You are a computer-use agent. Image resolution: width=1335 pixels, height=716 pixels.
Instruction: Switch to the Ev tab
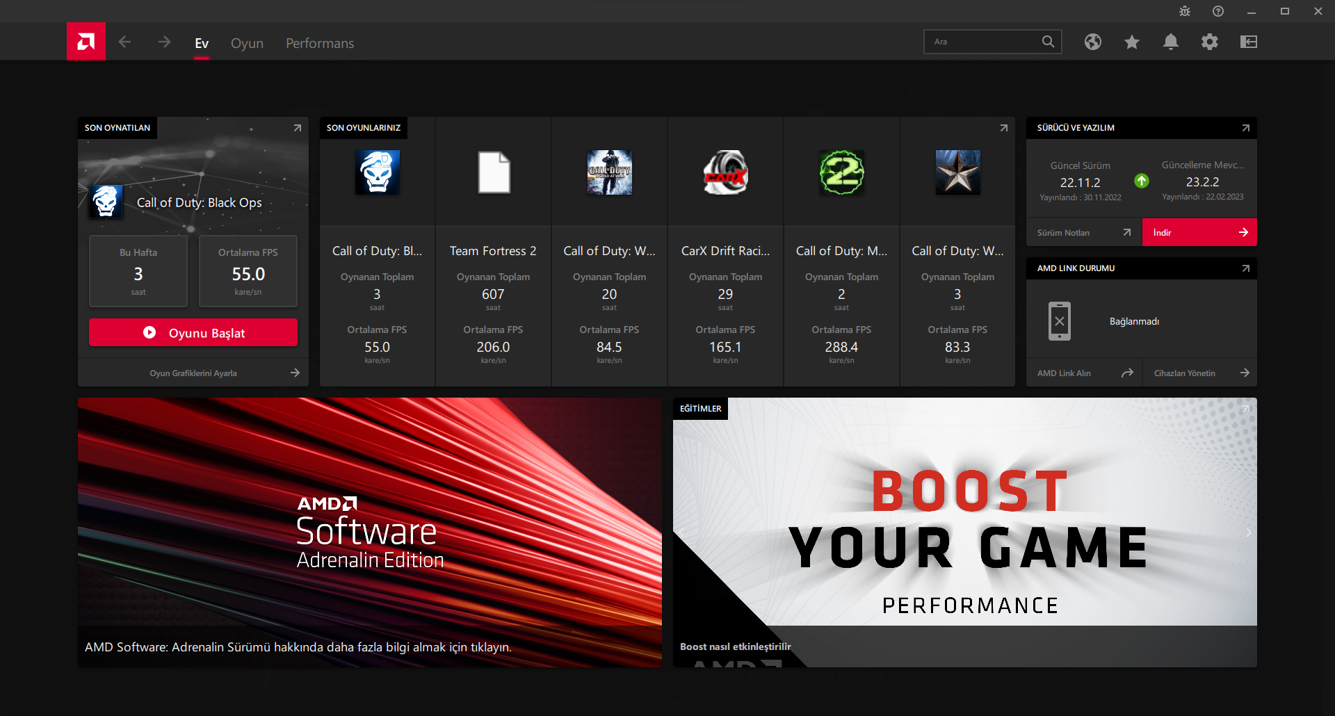point(202,43)
